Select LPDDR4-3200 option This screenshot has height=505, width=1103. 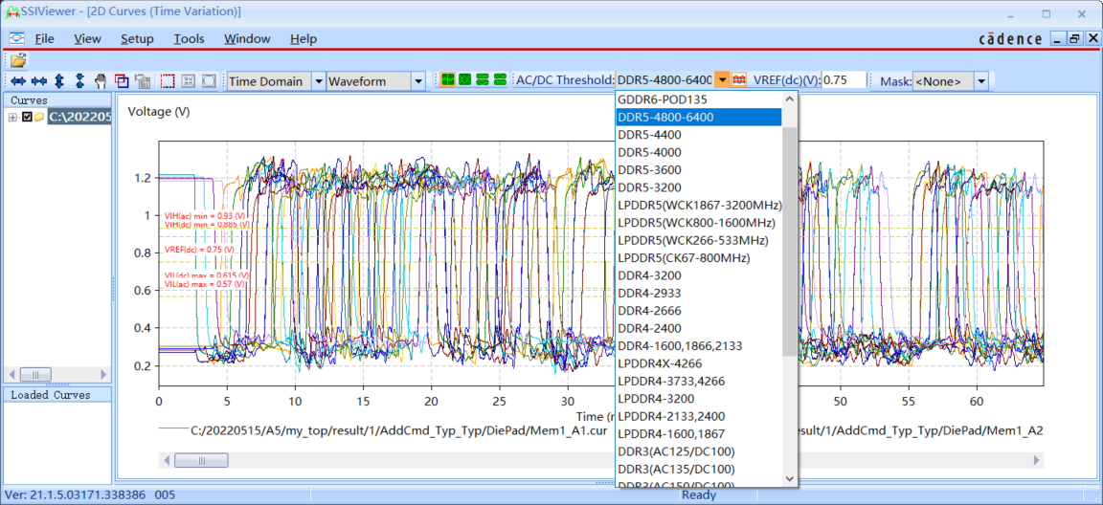pyautogui.click(x=699, y=398)
